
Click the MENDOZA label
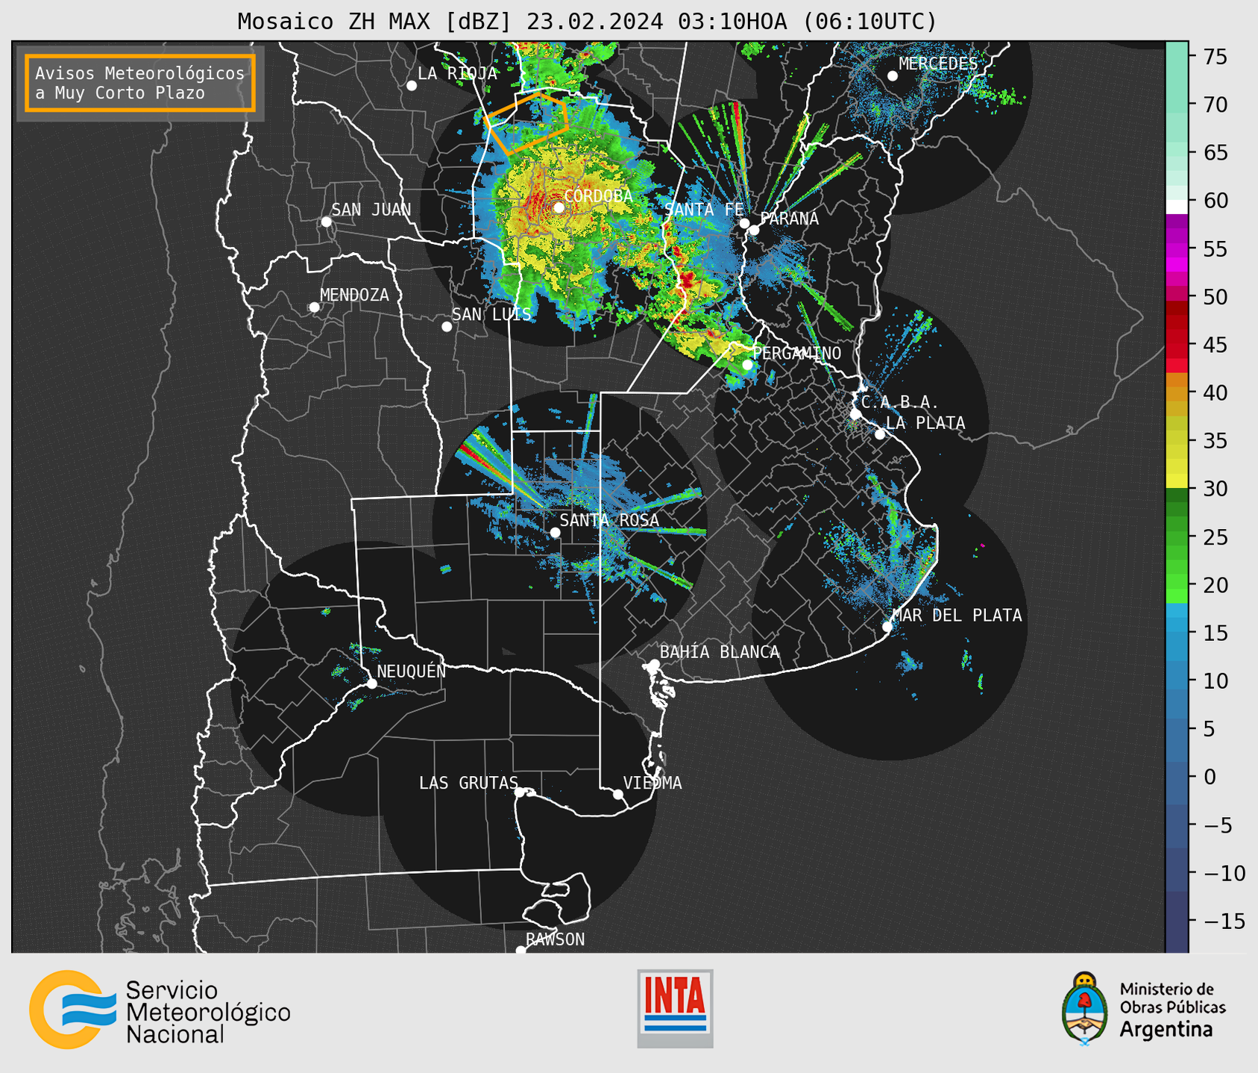coord(355,295)
